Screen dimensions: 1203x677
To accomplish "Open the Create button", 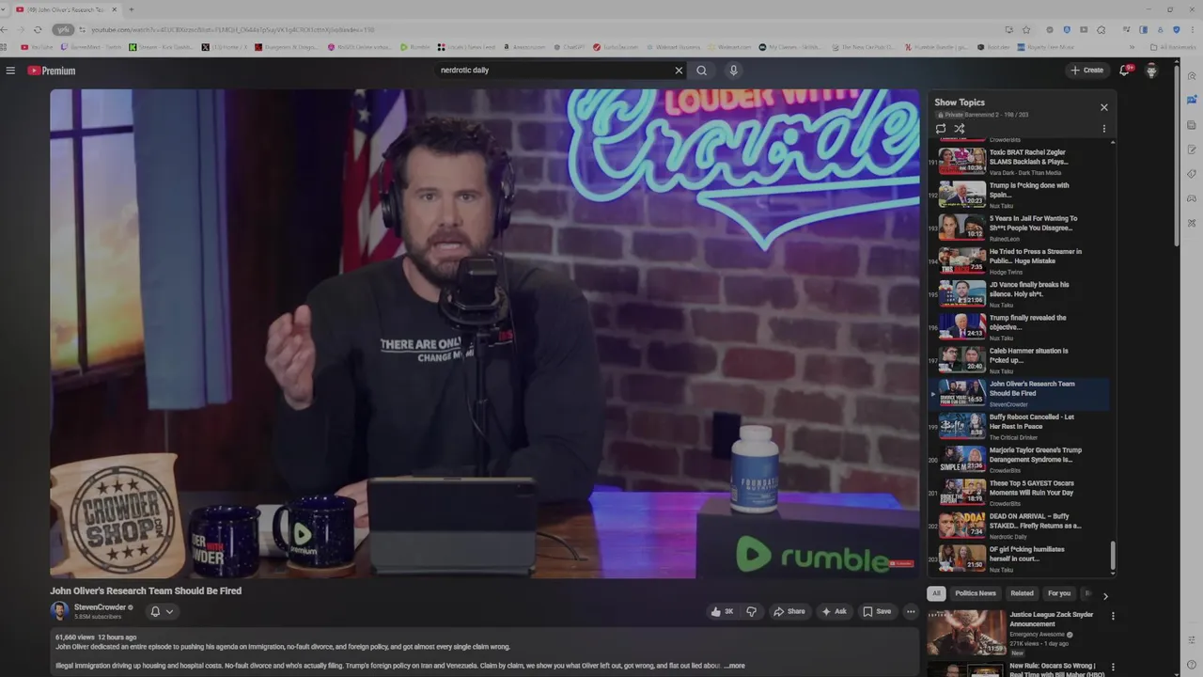I will (x=1087, y=71).
